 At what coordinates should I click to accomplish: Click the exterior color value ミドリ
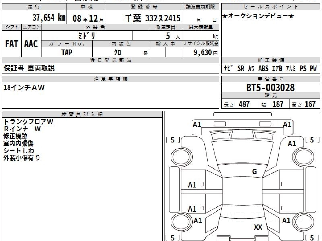click(x=86, y=36)
